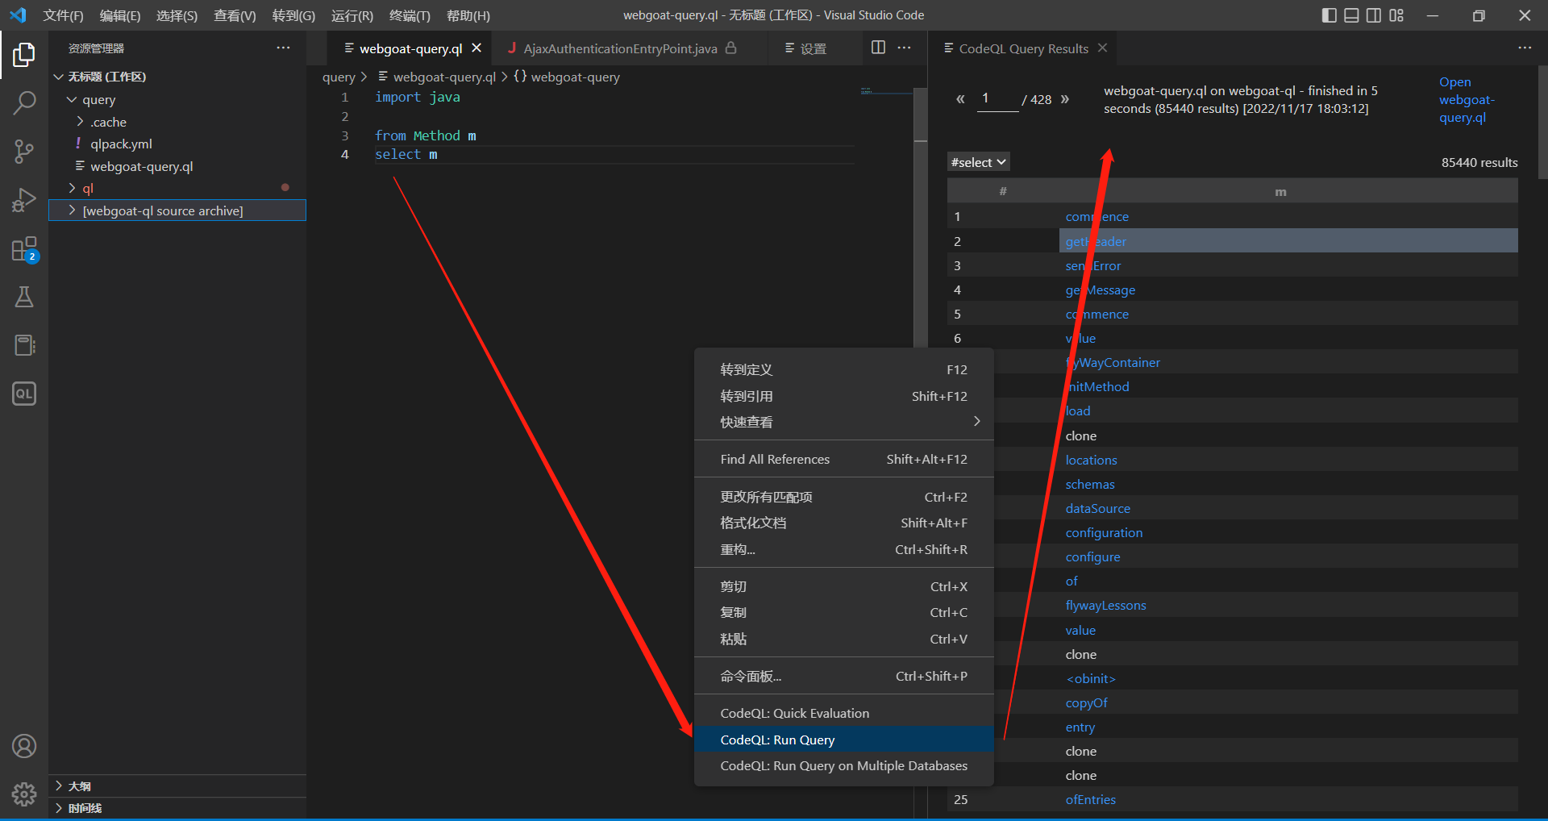Open the configuration result link
Image resolution: width=1548 pixels, height=821 pixels.
tap(1104, 532)
